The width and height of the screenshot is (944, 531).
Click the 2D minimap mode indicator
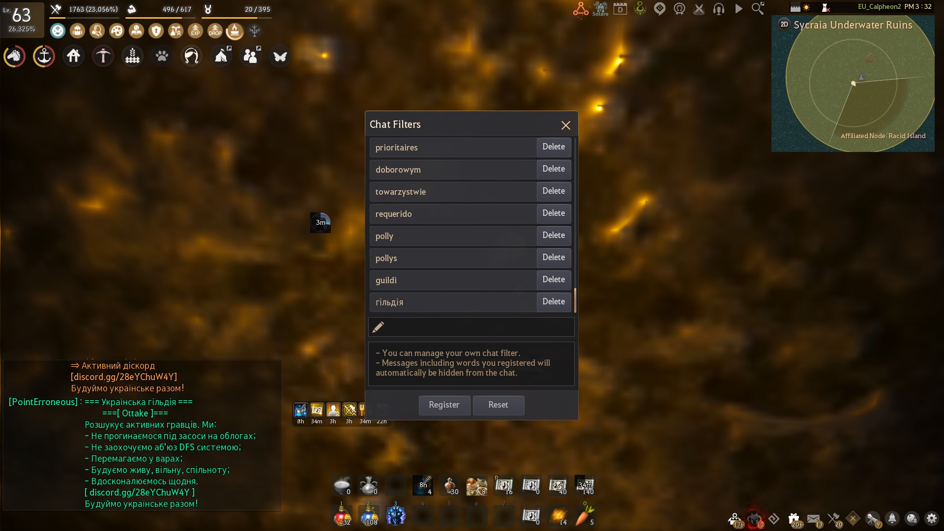pyautogui.click(x=784, y=24)
